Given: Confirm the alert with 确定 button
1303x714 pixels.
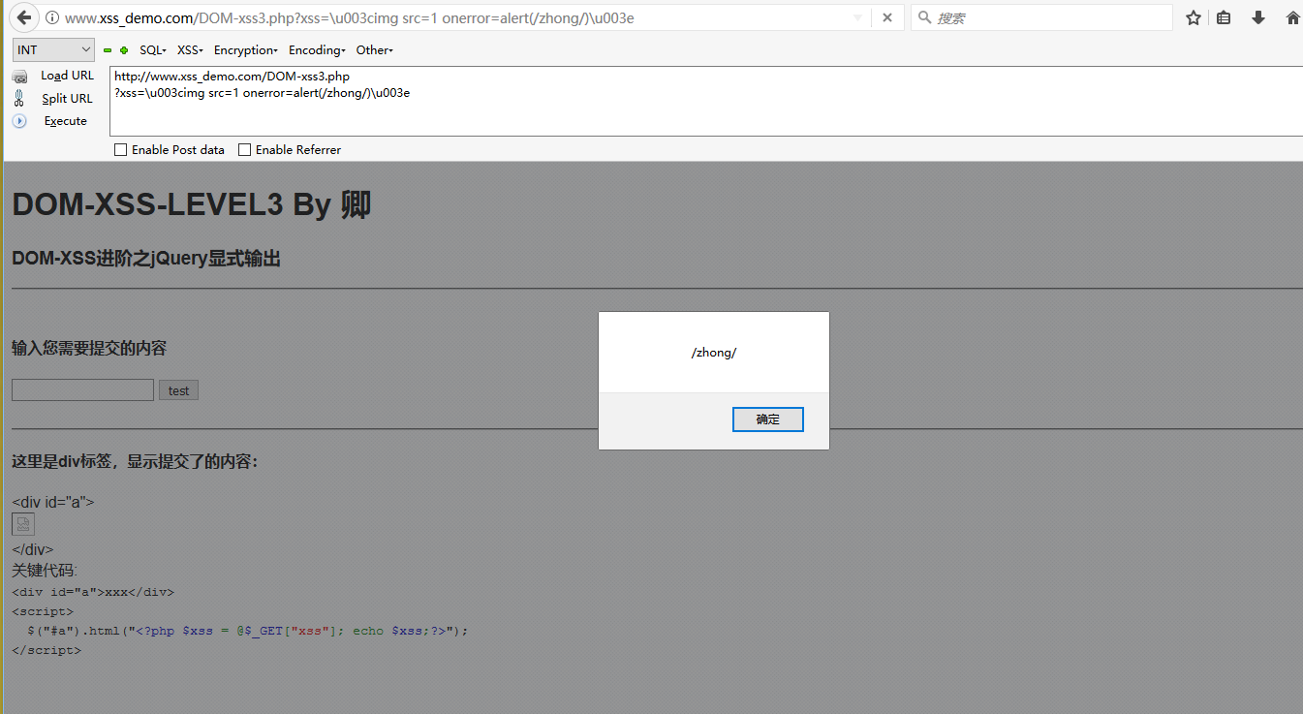Looking at the screenshot, I should [768, 419].
